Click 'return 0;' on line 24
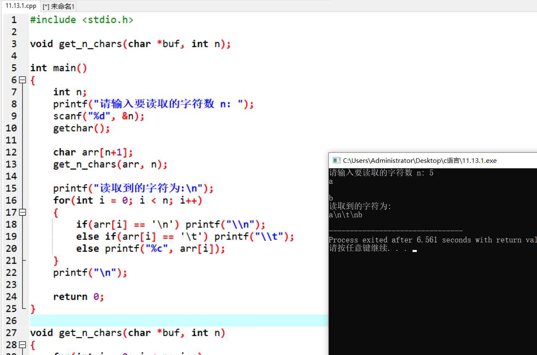The width and height of the screenshot is (537, 355). coord(78,297)
